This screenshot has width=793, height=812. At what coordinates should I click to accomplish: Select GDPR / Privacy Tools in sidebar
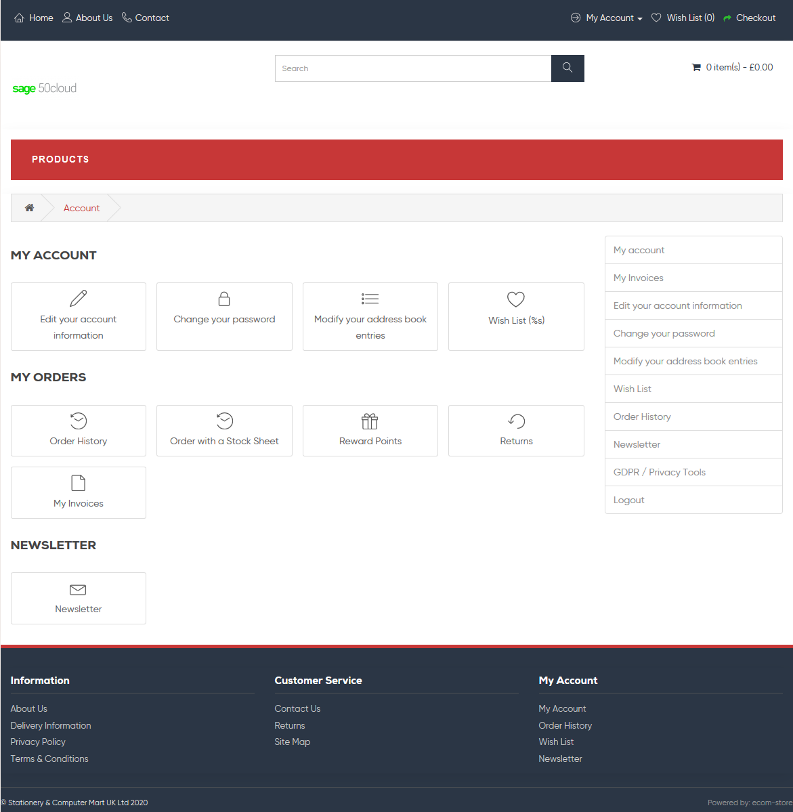[x=659, y=472]
